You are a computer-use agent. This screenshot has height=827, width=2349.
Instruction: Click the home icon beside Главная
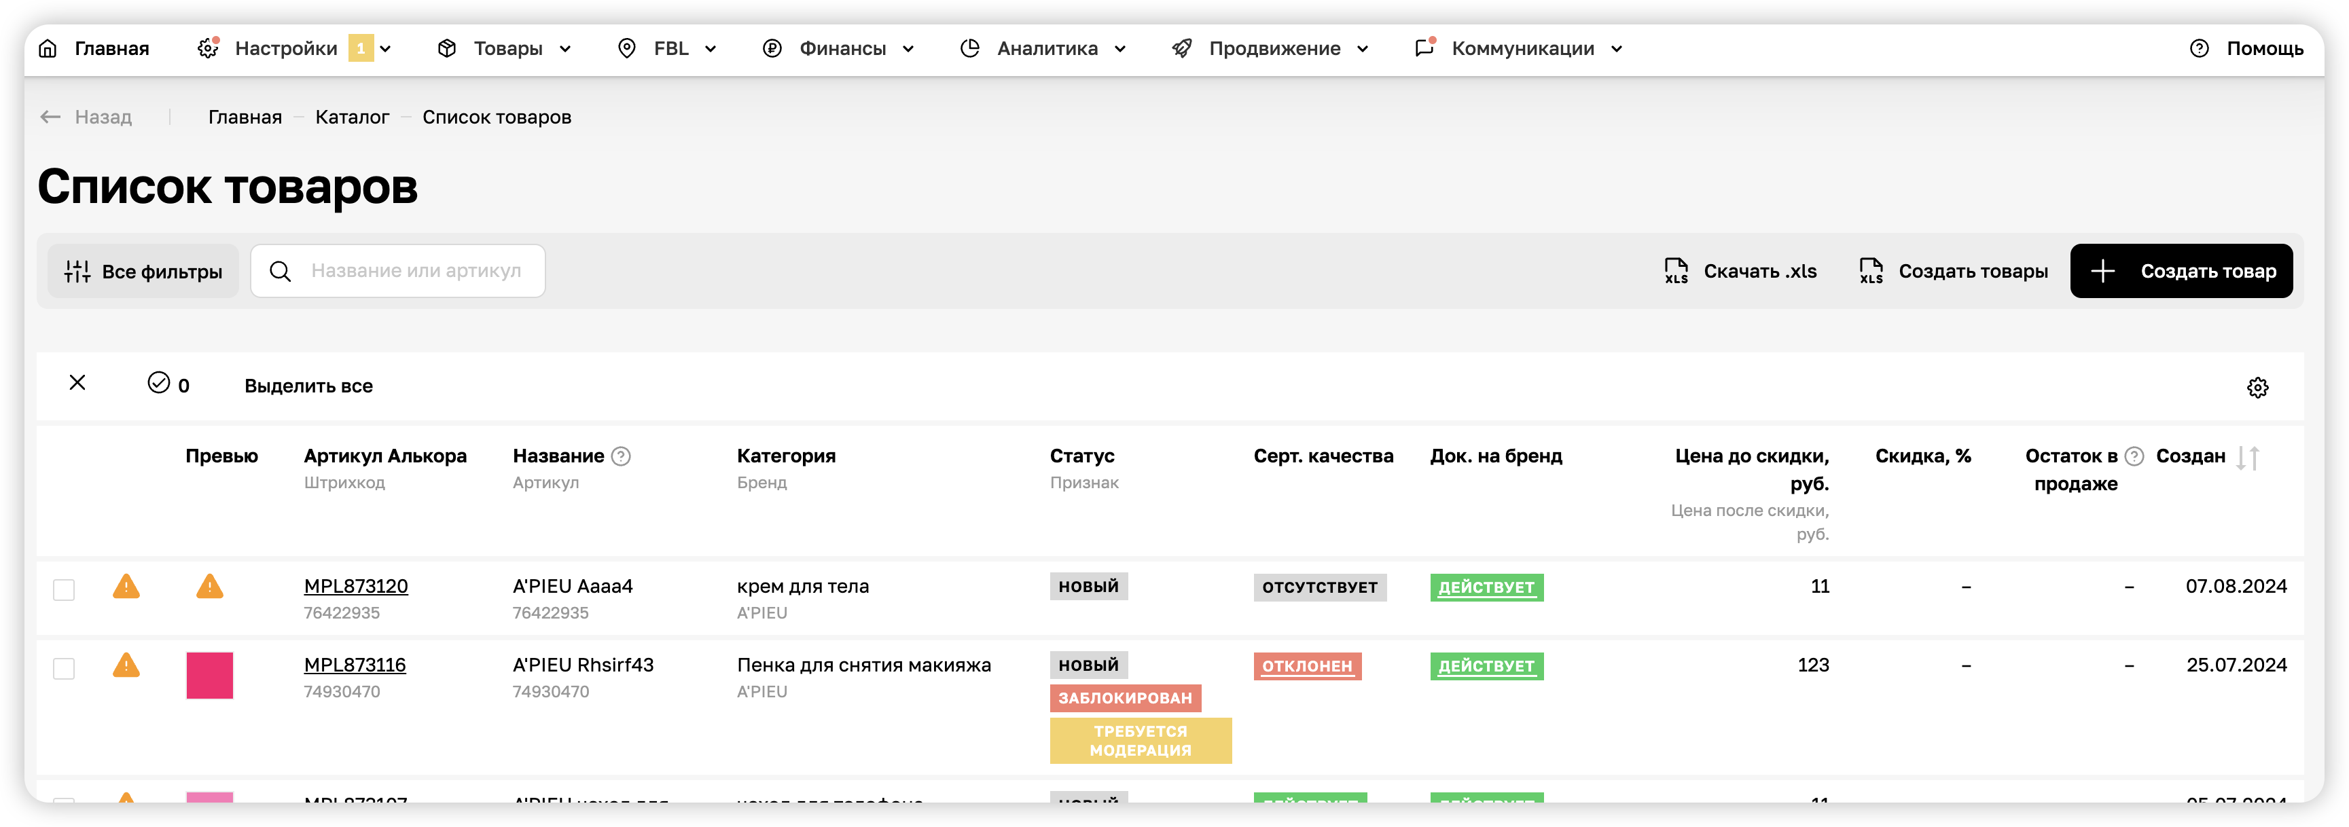click(x=48, y=48)
